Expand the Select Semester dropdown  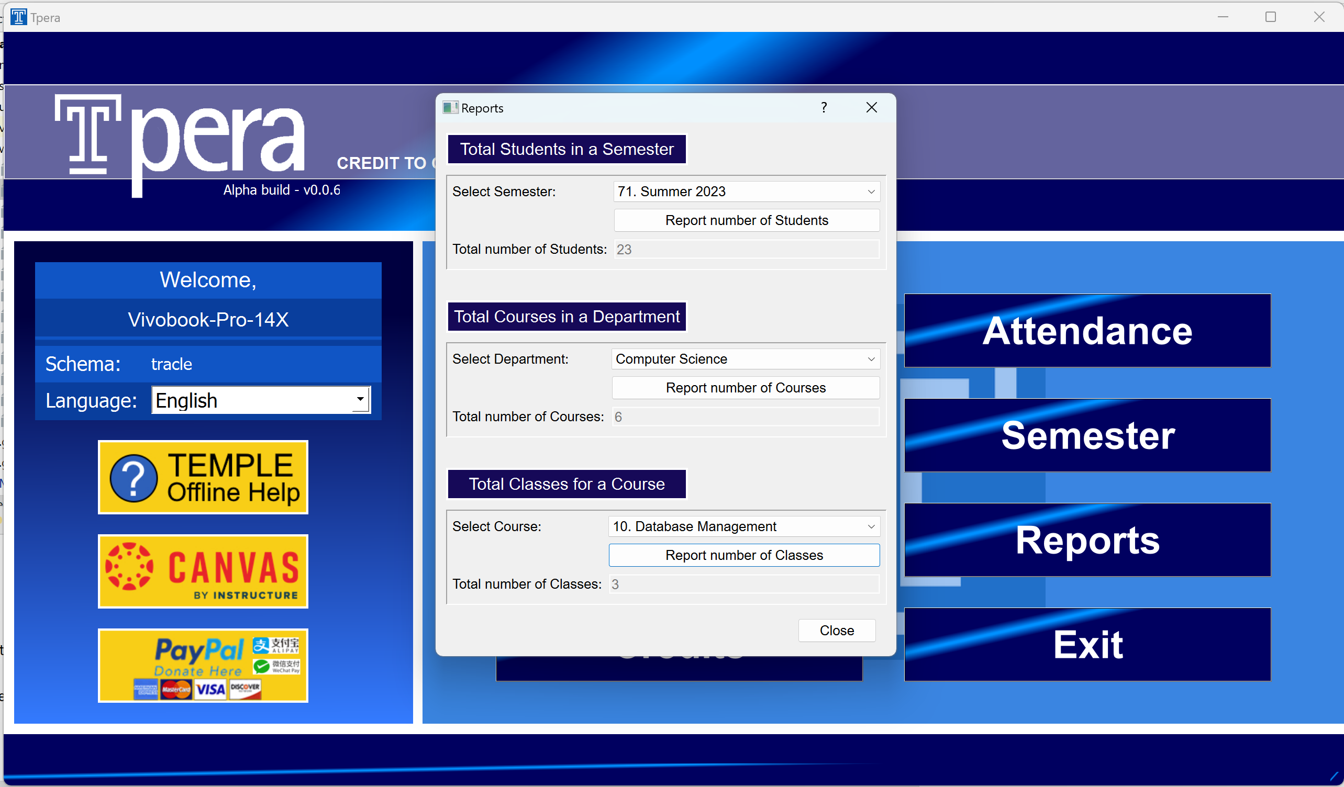[747, 192]
